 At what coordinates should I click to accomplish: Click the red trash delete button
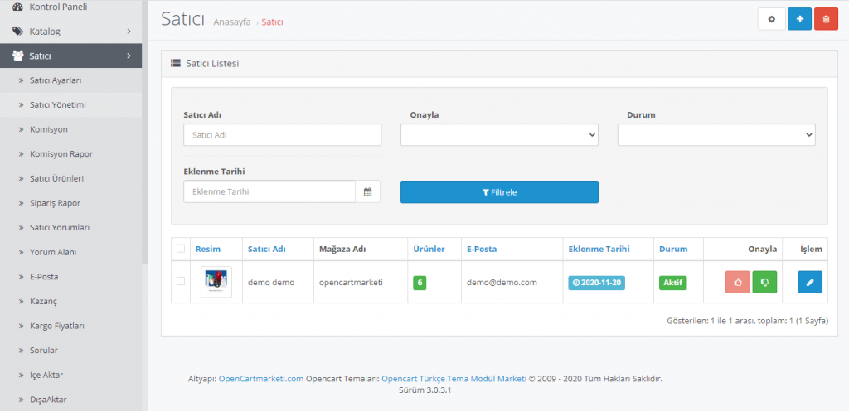point(826,19)
